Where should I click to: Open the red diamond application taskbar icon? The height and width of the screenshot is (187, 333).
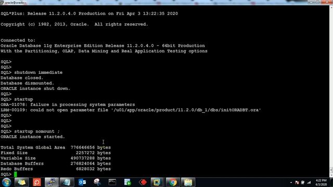click(x=143, y=182)
